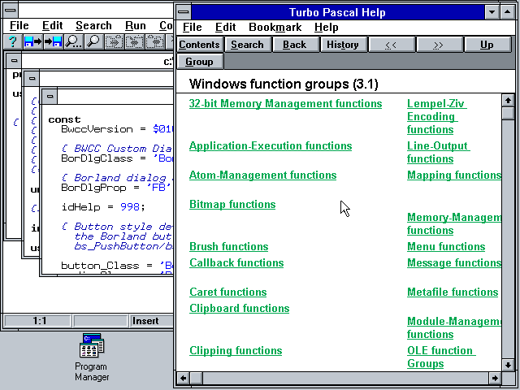Open Message functions link
This screenshot has width=520, height=390.
tap(454, 263)
